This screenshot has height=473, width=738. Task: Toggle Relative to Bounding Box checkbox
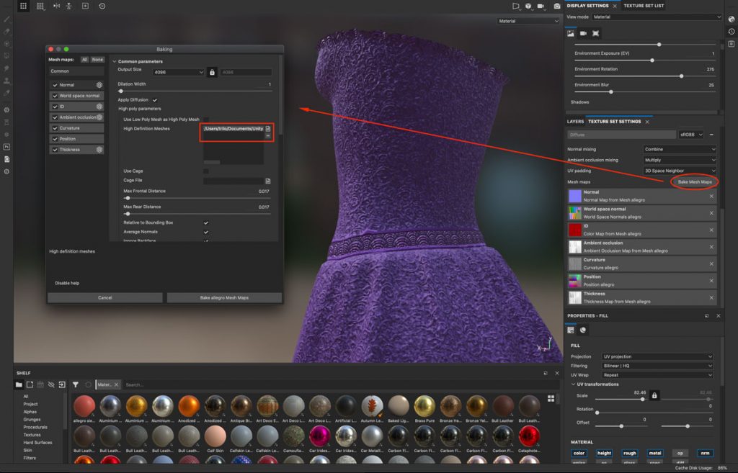click(x=205, y=223)
